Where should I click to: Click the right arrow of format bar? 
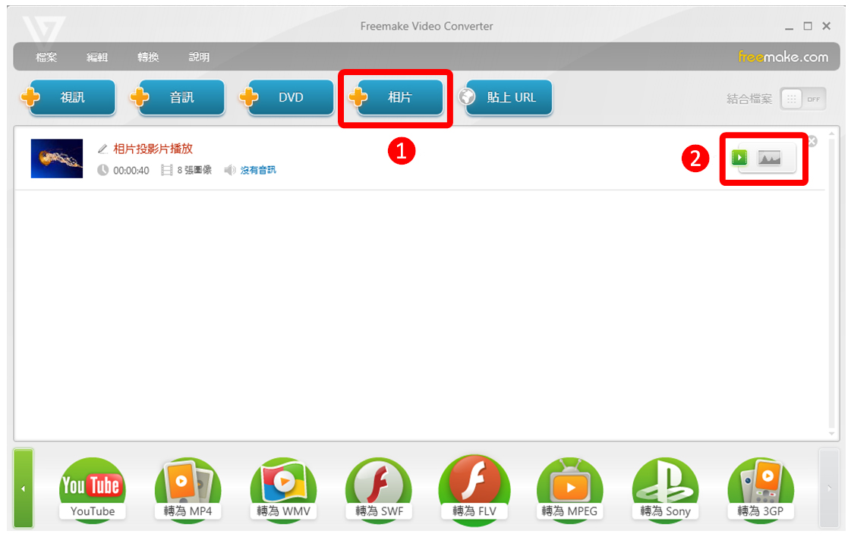829,488
